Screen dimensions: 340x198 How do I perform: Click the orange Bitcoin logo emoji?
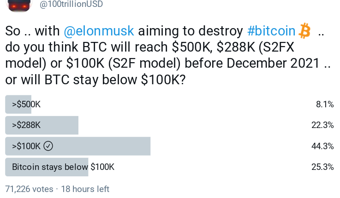(304, 31)
